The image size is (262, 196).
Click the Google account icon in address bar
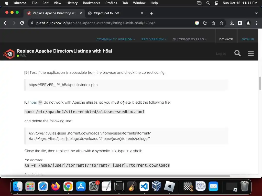197,23
